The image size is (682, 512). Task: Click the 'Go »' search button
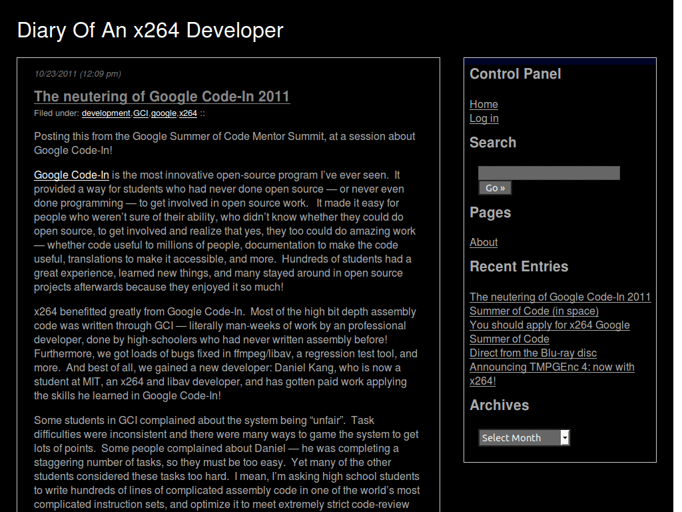point(495,188)
